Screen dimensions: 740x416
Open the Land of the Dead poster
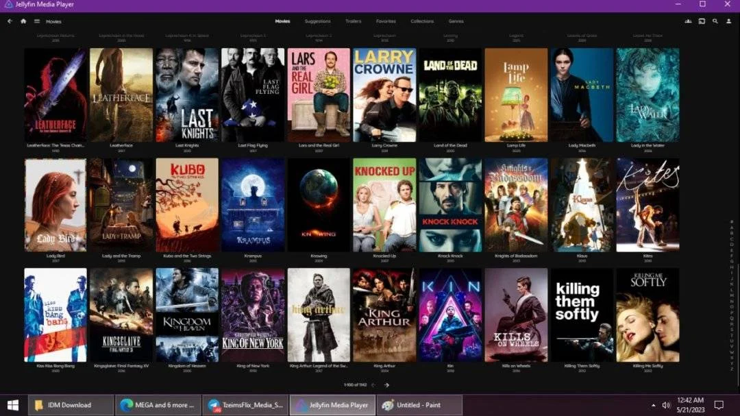[x=450, y=95]
